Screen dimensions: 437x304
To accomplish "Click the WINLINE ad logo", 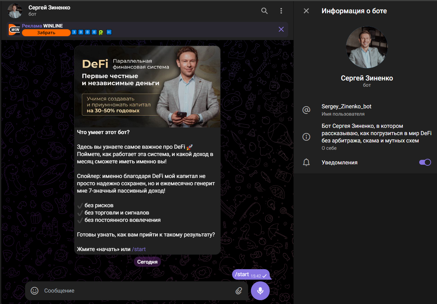I will [x=14, y=30].
